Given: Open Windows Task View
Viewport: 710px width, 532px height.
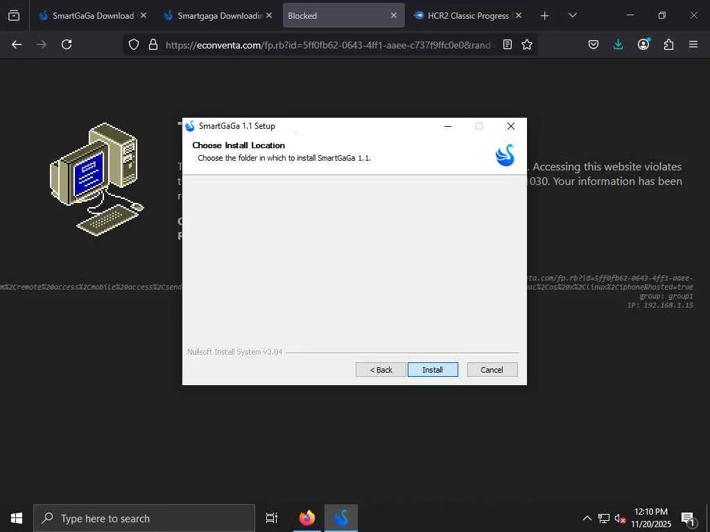Looking at the screenshot, I should pyautogui.click(x=272, y=518).
